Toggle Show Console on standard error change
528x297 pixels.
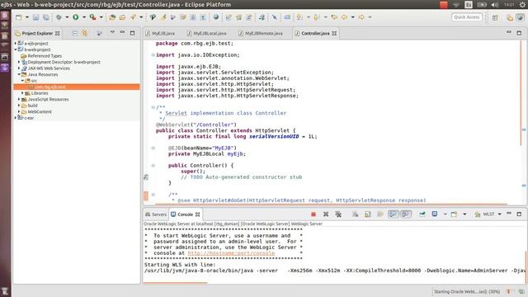(x=406, y=214)
